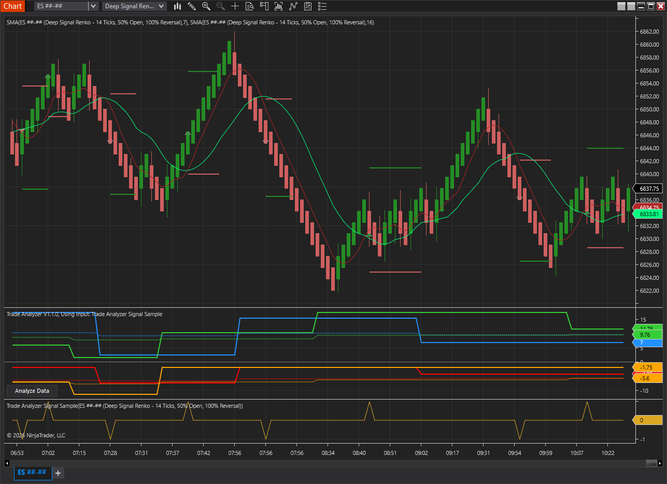Click the zoom in magnifier
Viewport: 667px width, 484px height.
(206, 6)
